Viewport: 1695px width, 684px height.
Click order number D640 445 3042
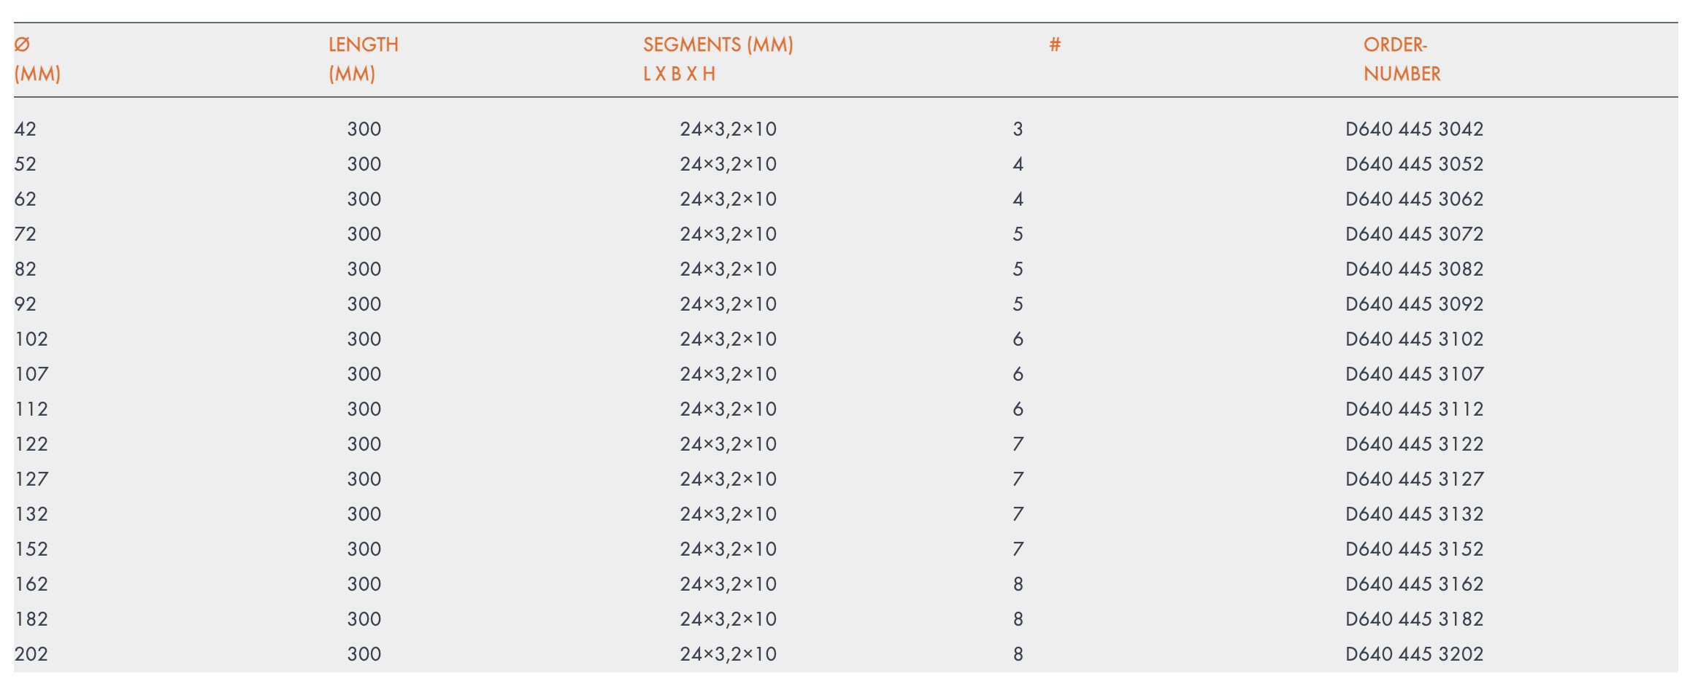click(x=1414, y=129)
